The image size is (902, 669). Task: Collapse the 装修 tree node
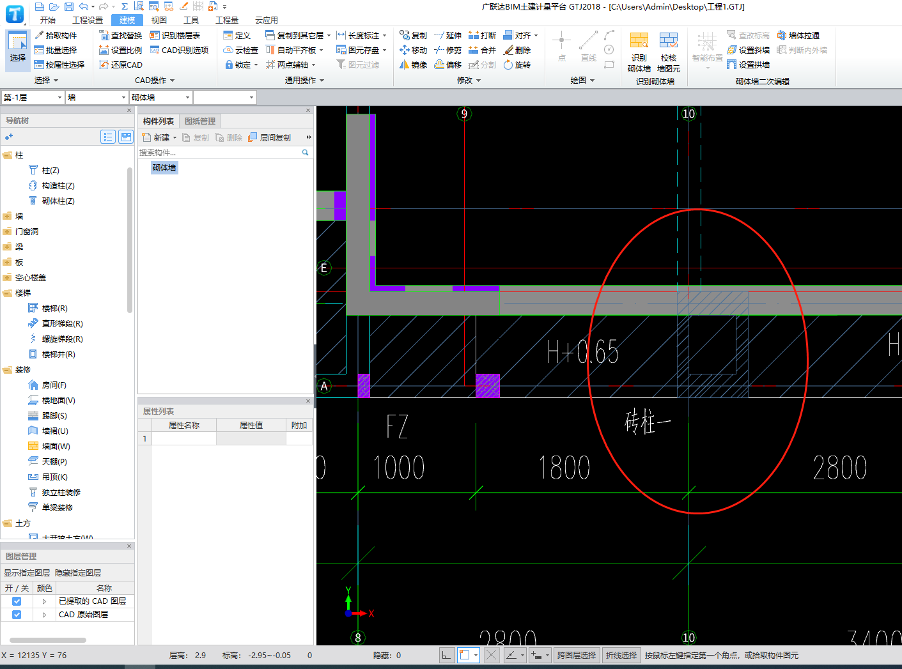coord(7,370)
